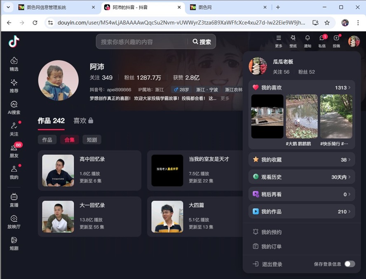
Task: Click the search input field
Action: (142, 42)
